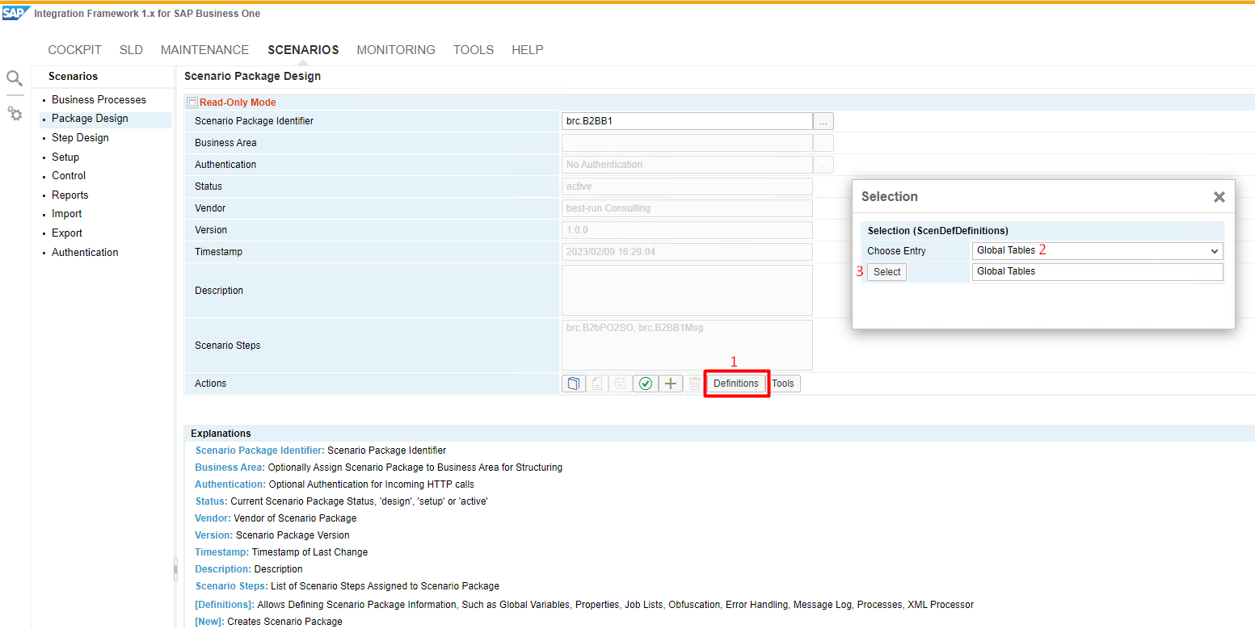Close the Selection dialog
The width and height of the screenshot is (1255, 629).
(1219, 197)
